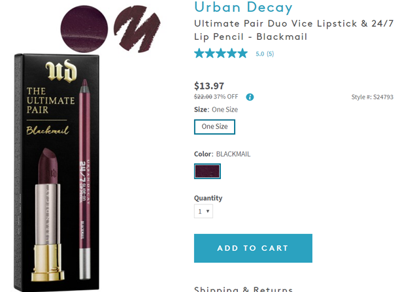Open the Quantity dropdown
This screenshot has width=400, height=292.
(203, 212)
